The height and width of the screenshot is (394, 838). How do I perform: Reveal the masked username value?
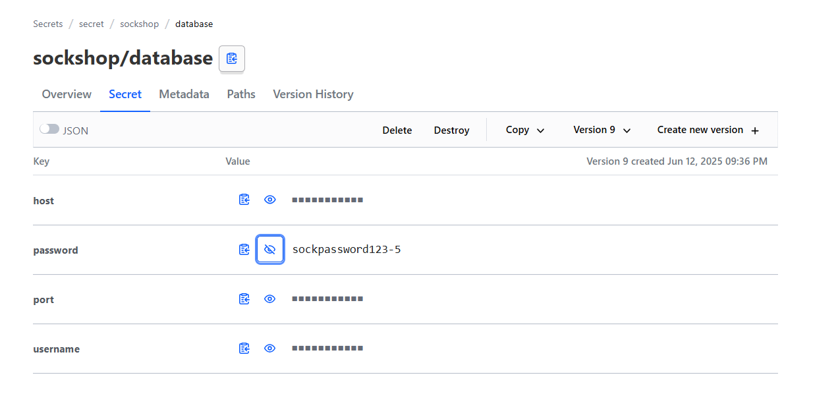269,349
